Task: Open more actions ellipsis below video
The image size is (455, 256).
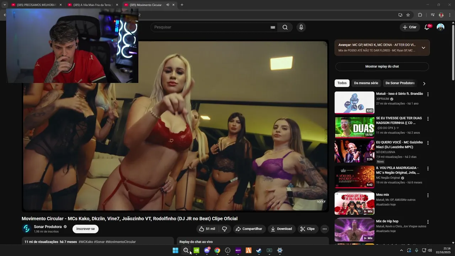Action: tap(325, 229)
